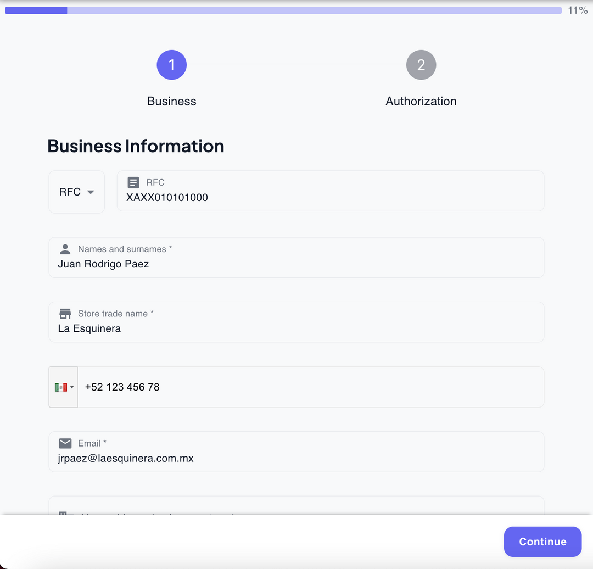Select the RFC input containing XAXX010101000
The image size is (593, 569).
click(x=329, y=197)
